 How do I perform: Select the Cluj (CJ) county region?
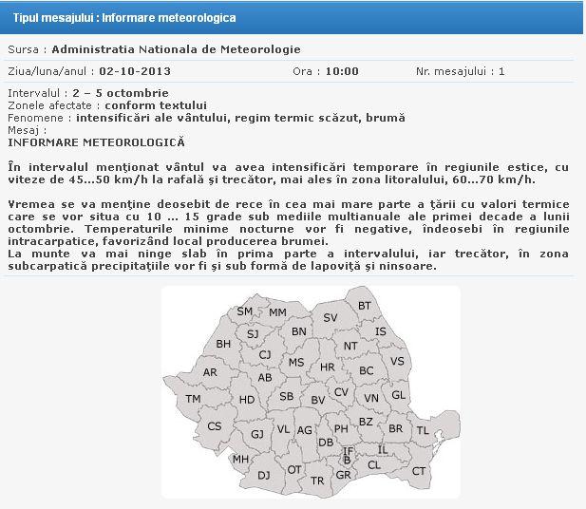pyautogui.click(x=265, y=354)
